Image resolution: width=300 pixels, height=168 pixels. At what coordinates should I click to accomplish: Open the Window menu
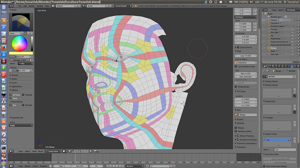coord(40,6)
